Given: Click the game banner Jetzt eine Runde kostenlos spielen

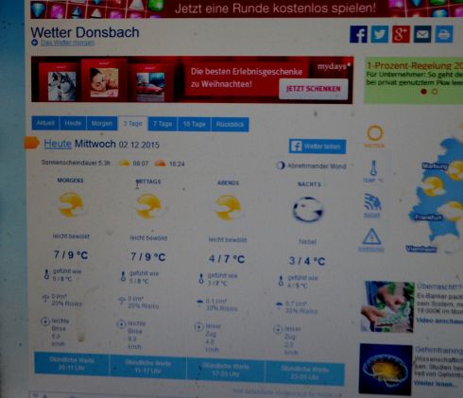Looking at the screenshot, I should 247,9.
